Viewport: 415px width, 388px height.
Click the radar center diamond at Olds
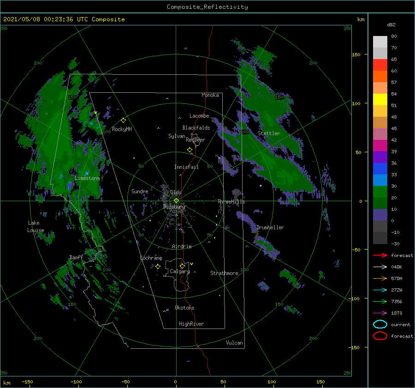click(176, 201)
